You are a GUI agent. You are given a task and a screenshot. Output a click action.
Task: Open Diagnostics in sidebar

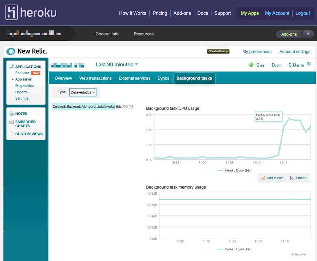pyautogui.click(x=24, y=85)
